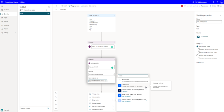Open the environment picker icon
Viewport: 224px width, 112px height.
(193, 2)
